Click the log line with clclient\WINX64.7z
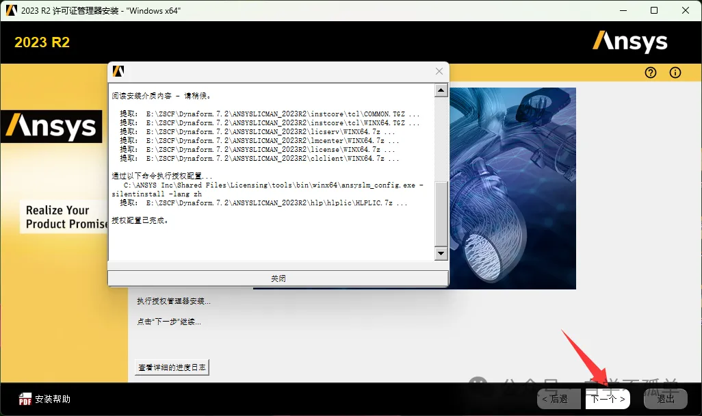The width and height of the screenshot is (702, 416). [259, 159]
